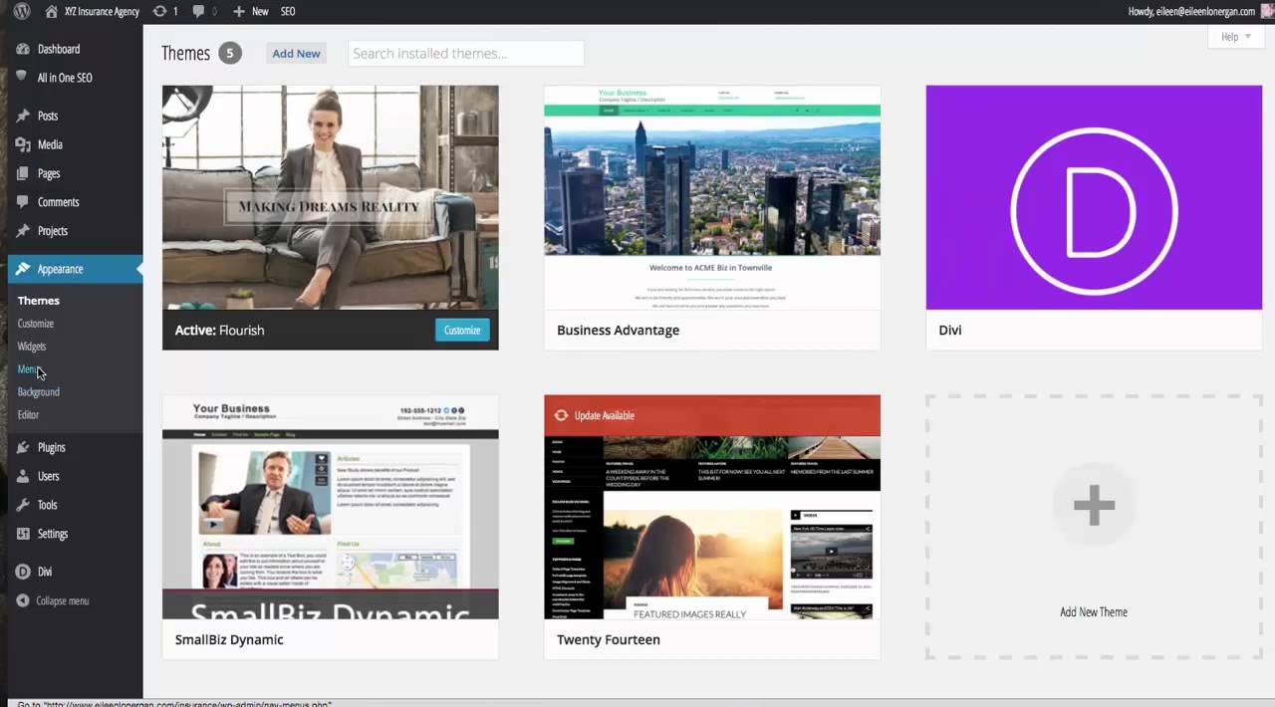Select the Business Advantage theme screenshot
Image resolution: width=1275 pixels, height=707 pixels.
[x=712, y=197]
